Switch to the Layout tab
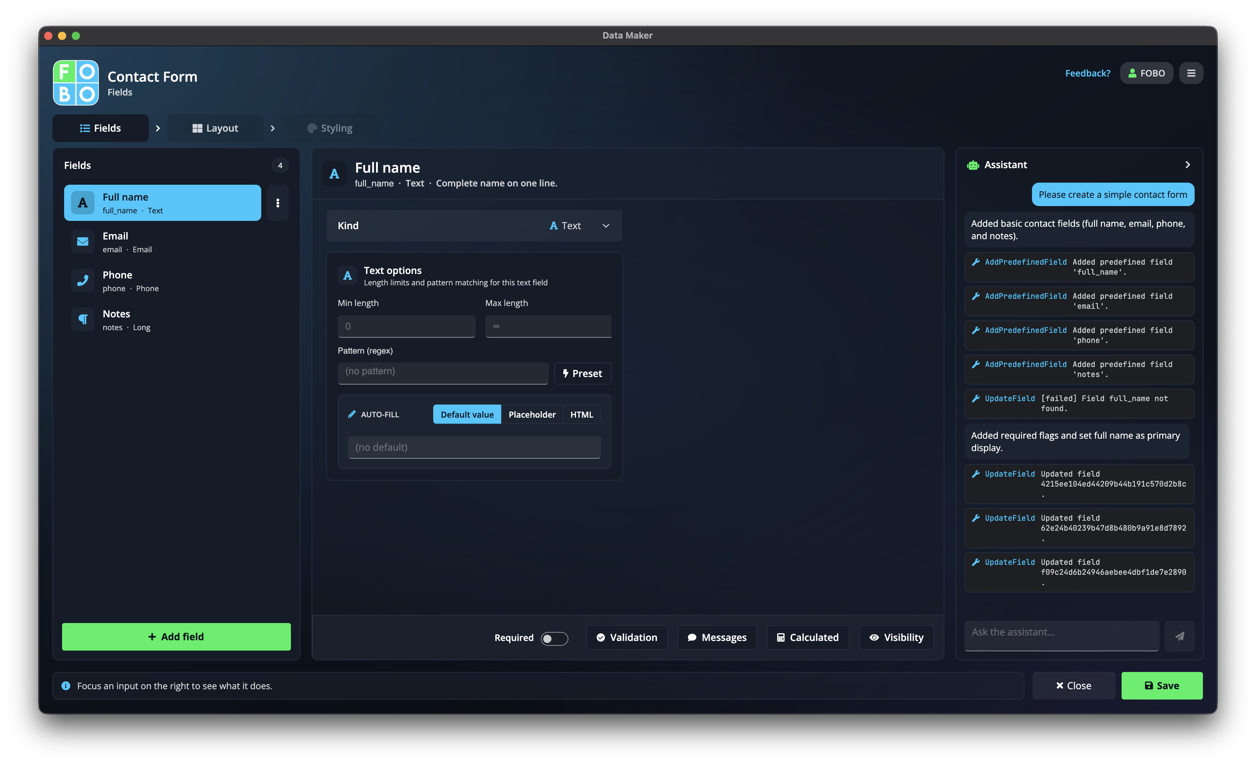The image size is (1256, 765). [x=215, y=128]
